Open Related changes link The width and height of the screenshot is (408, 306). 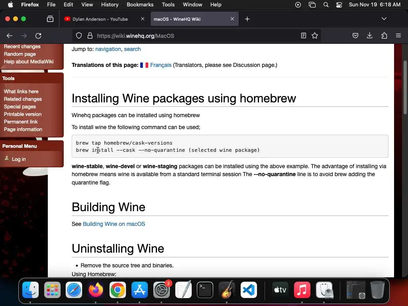pos(23,99)
